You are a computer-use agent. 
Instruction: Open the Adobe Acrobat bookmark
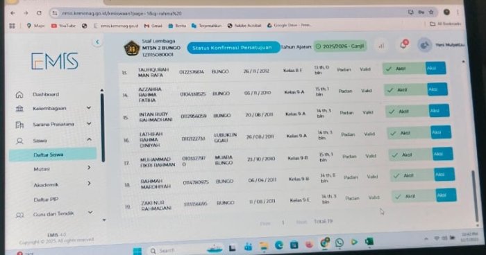pyautogui.click(x=244, y=26)
